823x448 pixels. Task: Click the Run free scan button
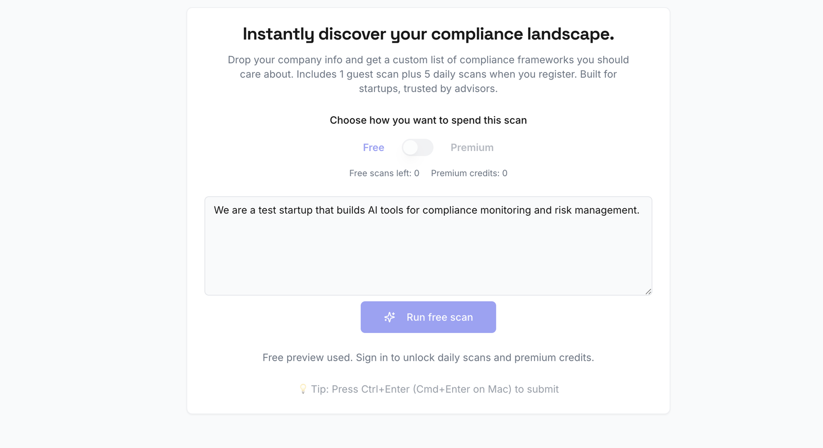pos(428,317)
